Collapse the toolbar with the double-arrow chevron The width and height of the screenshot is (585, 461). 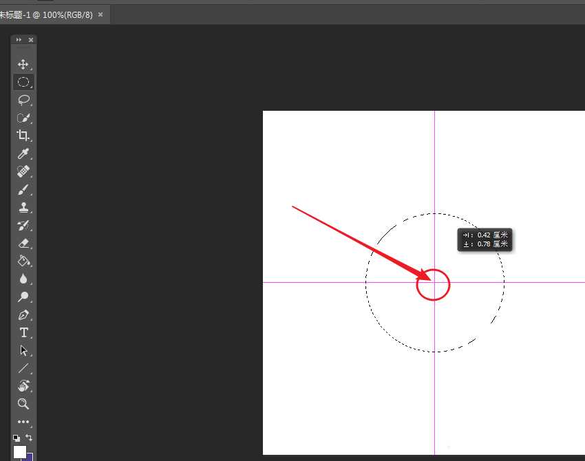(17, 39)
